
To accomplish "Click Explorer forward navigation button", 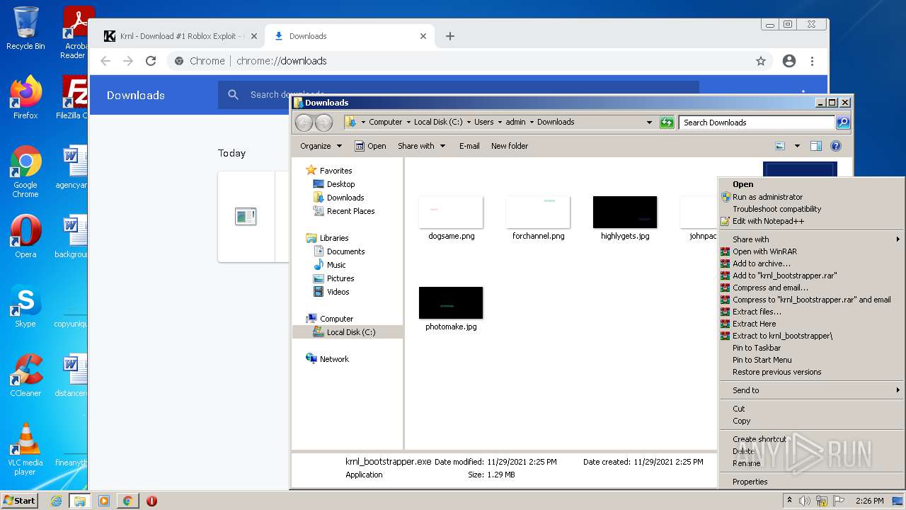I will tap(323, 123).
